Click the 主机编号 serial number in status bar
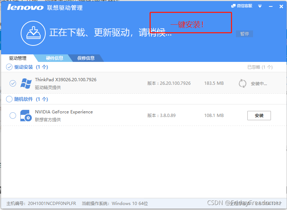Viewport: 287px width, 210px height. (x=41, y=204)
